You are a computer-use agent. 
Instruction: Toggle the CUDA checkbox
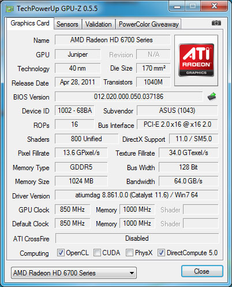(97, 252)
